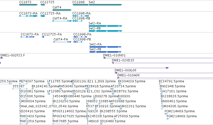Click the SD10081.5prime EST label
The height and width of the screenshot is (125, 213).
pos(32,91)
